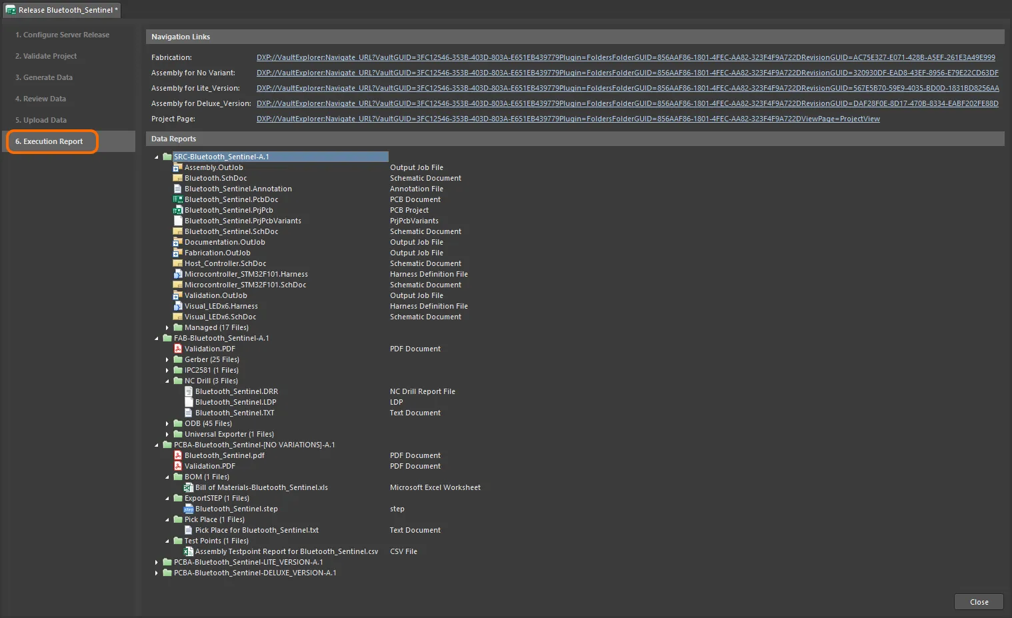Click the Bluetooth_Sentinel.TXT file icon
This screenshot has width=1012, height=618.
188,413
